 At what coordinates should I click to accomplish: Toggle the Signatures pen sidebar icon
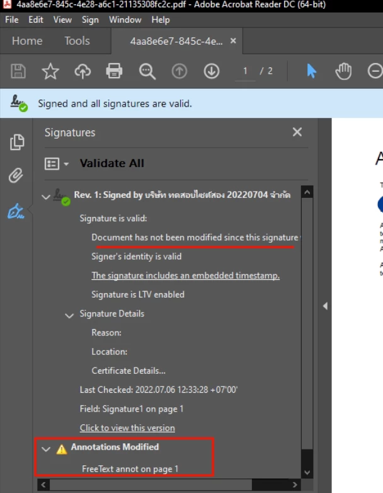16,211
